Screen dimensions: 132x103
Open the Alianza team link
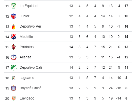(25, 57)
